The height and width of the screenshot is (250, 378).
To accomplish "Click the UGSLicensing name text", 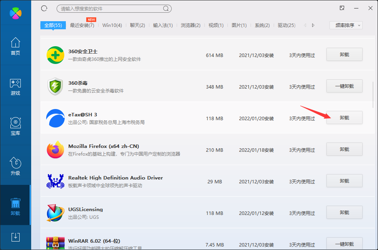I will point(85,210).
